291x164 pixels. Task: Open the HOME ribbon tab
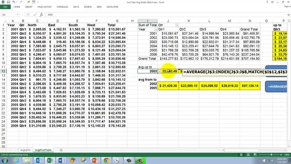click(x=17, y=7)
